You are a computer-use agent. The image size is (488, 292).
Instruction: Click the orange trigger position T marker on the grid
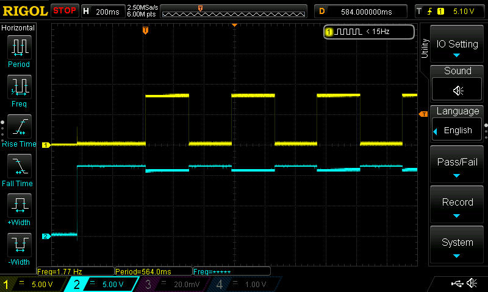pos(145,30)
